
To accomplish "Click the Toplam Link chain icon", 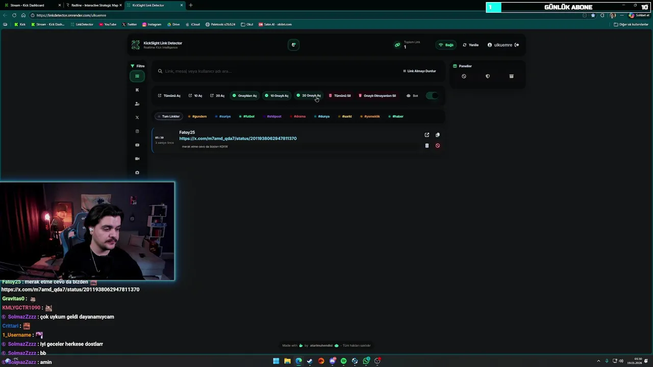I will tap(397, 45).
